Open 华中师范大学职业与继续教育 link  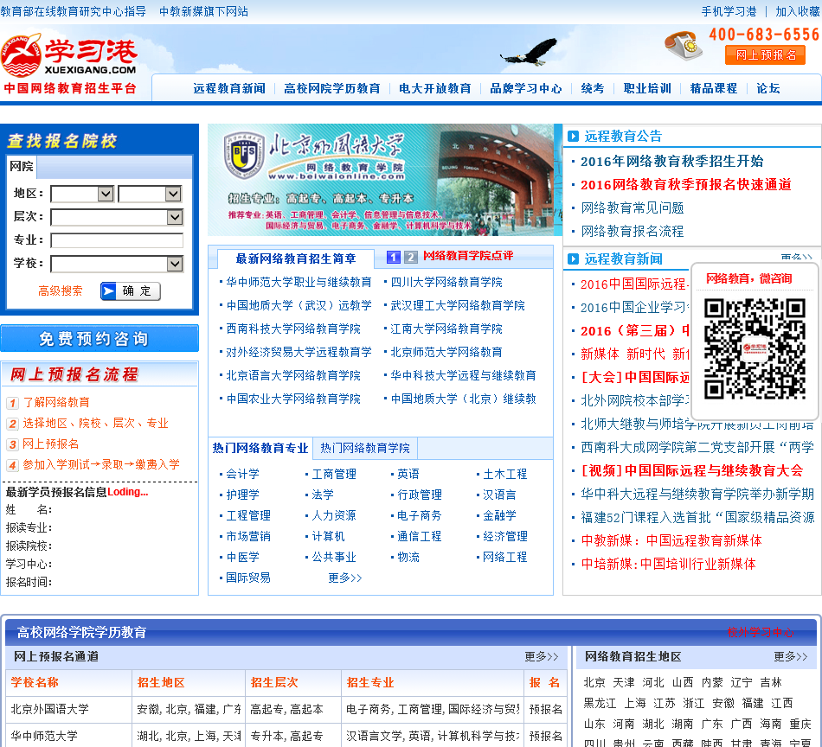pos(299,283)
